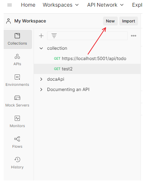Go to Home in top bar
145x182 pixels.
[28, 5]
